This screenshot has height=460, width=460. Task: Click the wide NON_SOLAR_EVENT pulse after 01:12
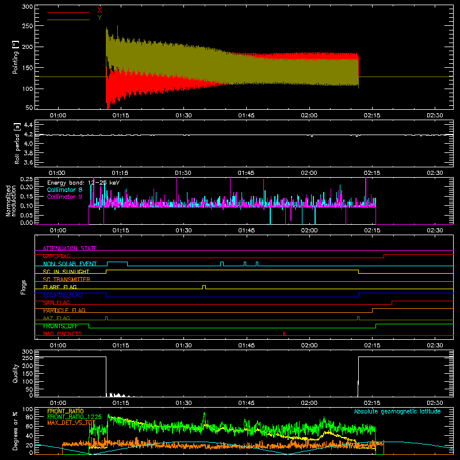click(117, 263)
